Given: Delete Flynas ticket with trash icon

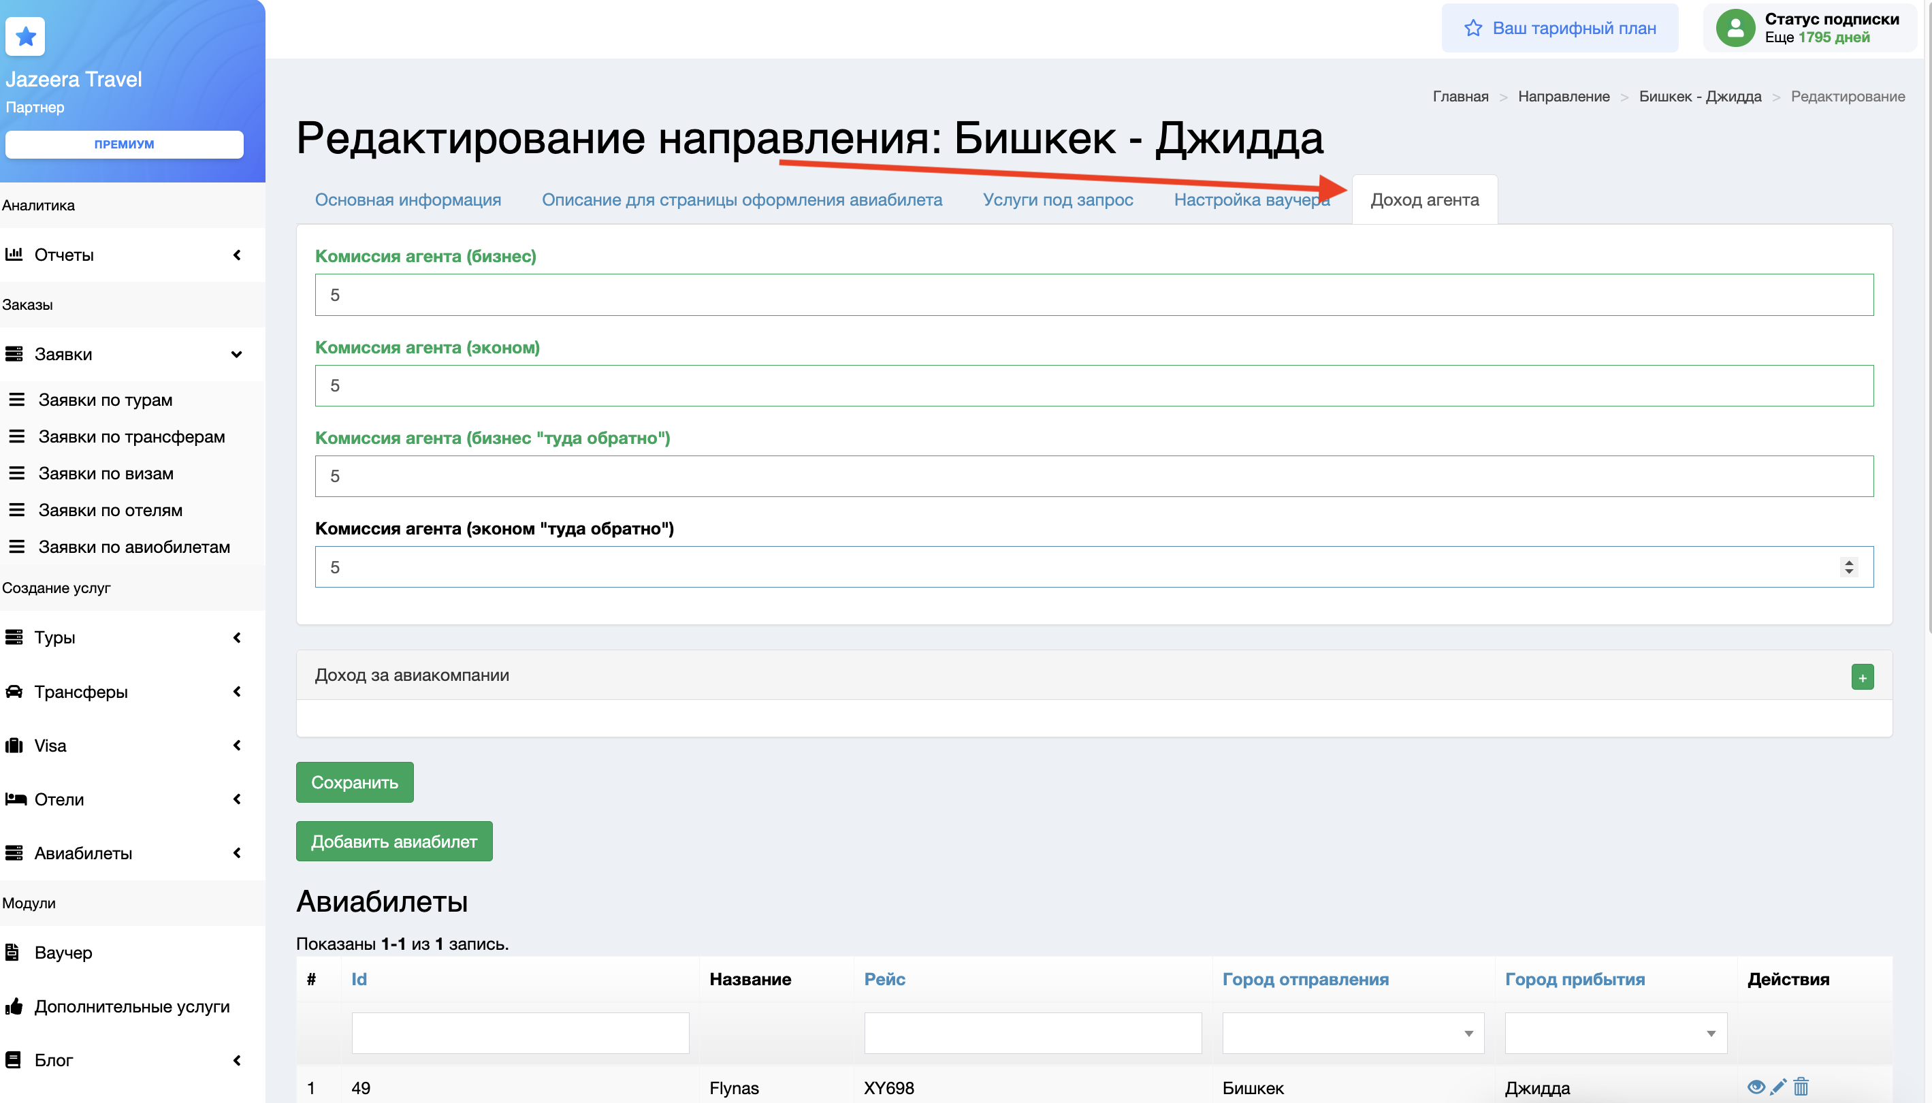Looking at the screenshot, I should pyautogui.click(x=1800, y=1087).
